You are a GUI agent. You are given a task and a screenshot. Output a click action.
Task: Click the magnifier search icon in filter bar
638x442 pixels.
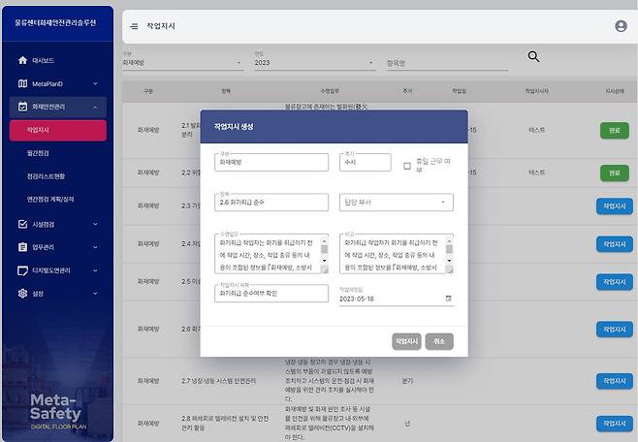point(533,56)
